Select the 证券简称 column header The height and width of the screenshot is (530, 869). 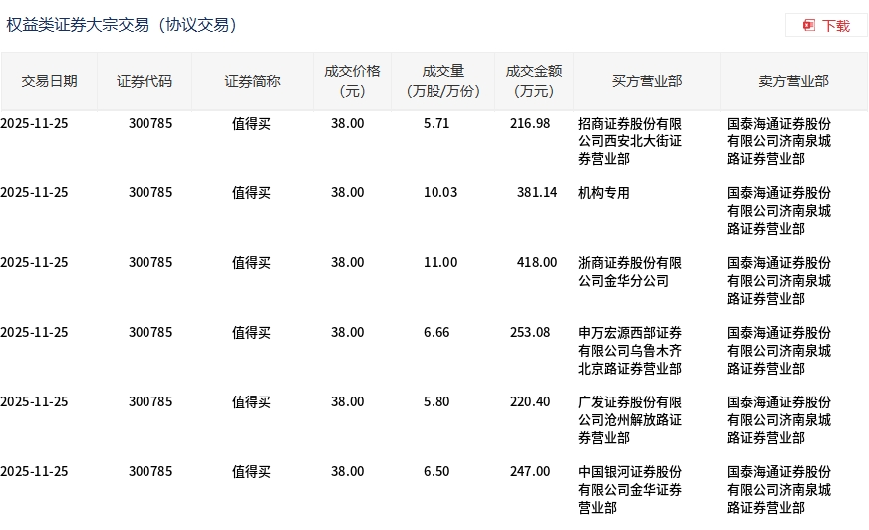tap(252, 81)
